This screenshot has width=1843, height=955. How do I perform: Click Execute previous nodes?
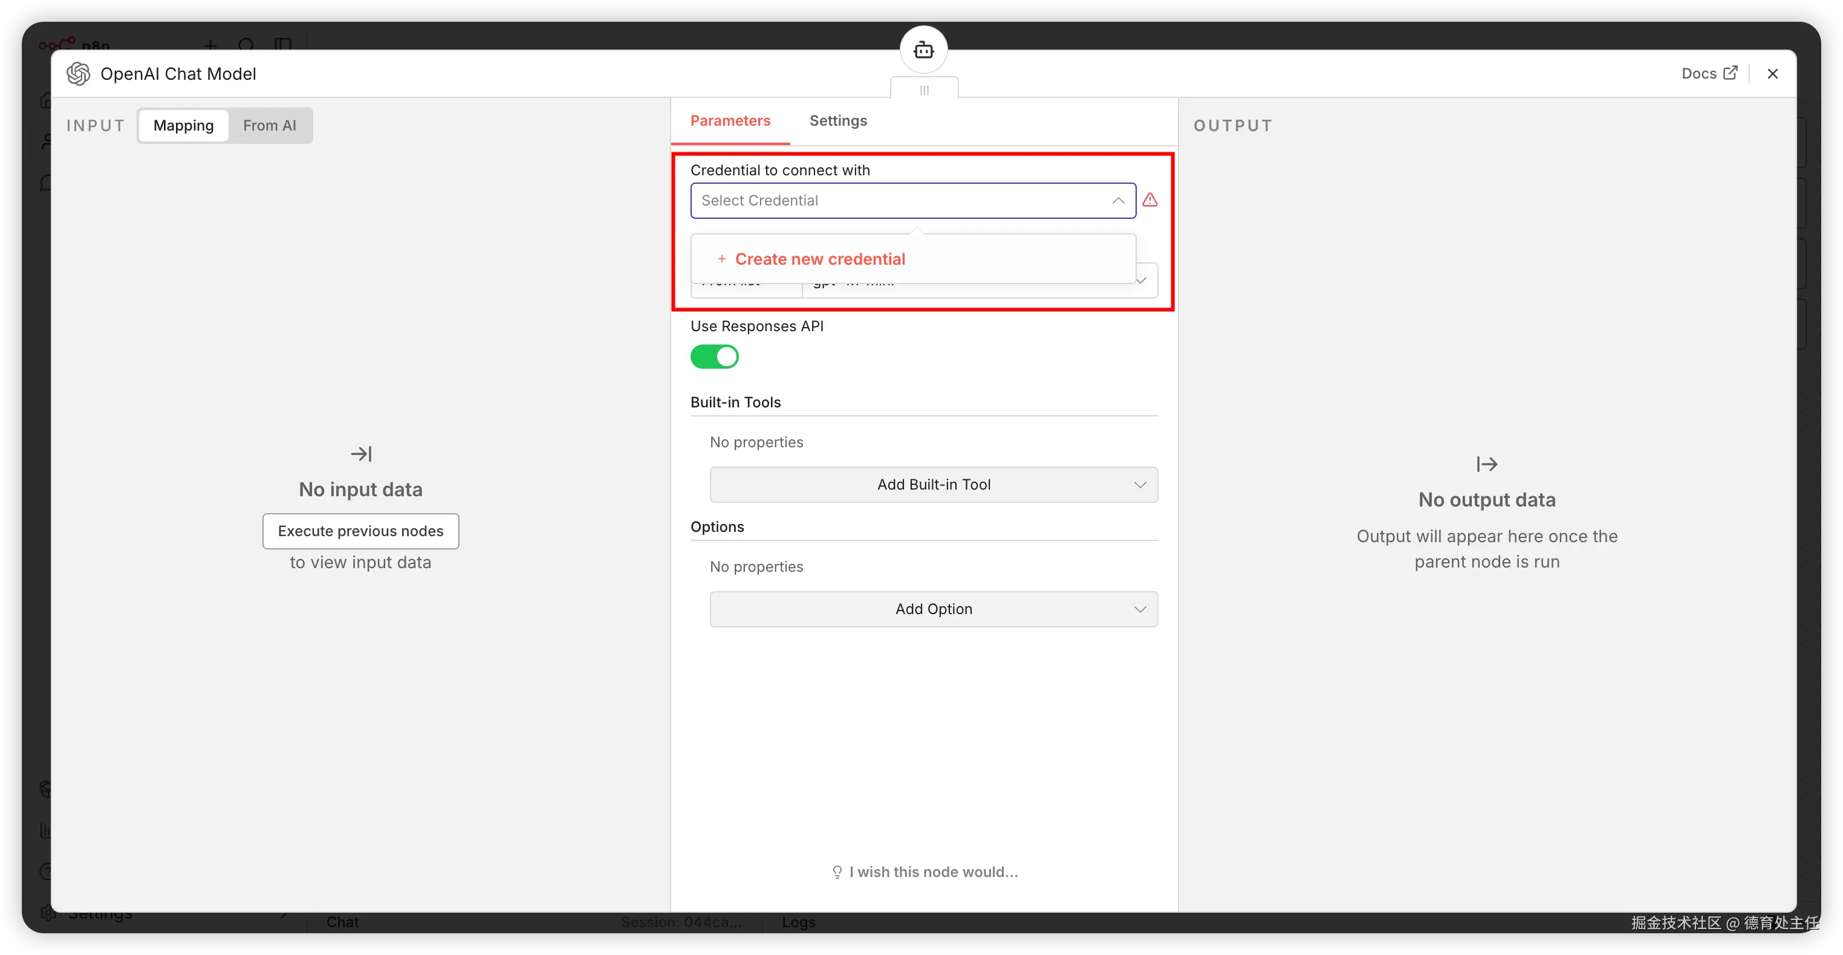click(360, 531)
